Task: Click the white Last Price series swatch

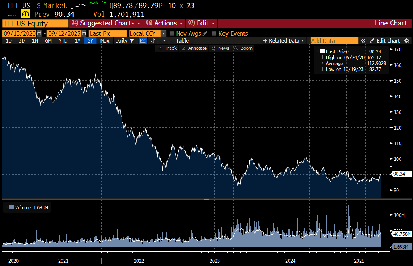Action: click(x=322, y=51)
